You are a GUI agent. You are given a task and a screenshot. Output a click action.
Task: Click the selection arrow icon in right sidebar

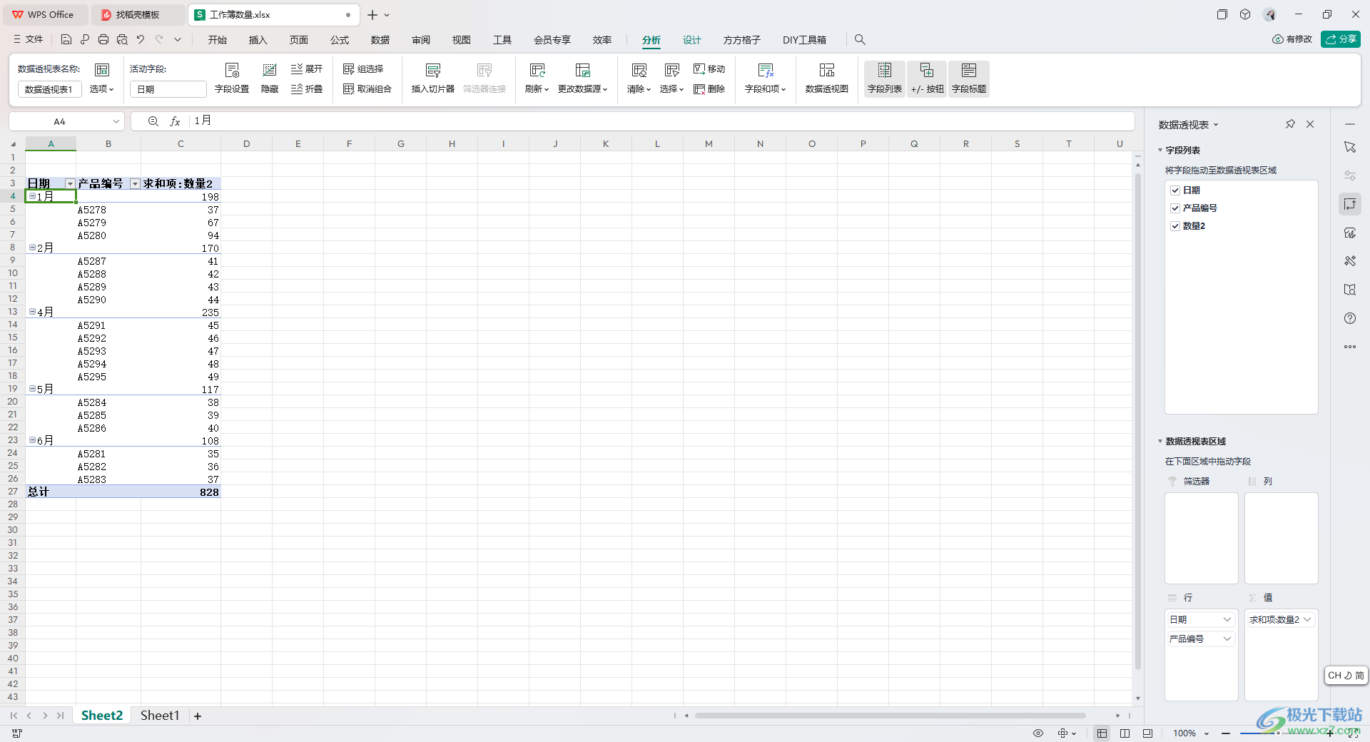click(1350, 147)
